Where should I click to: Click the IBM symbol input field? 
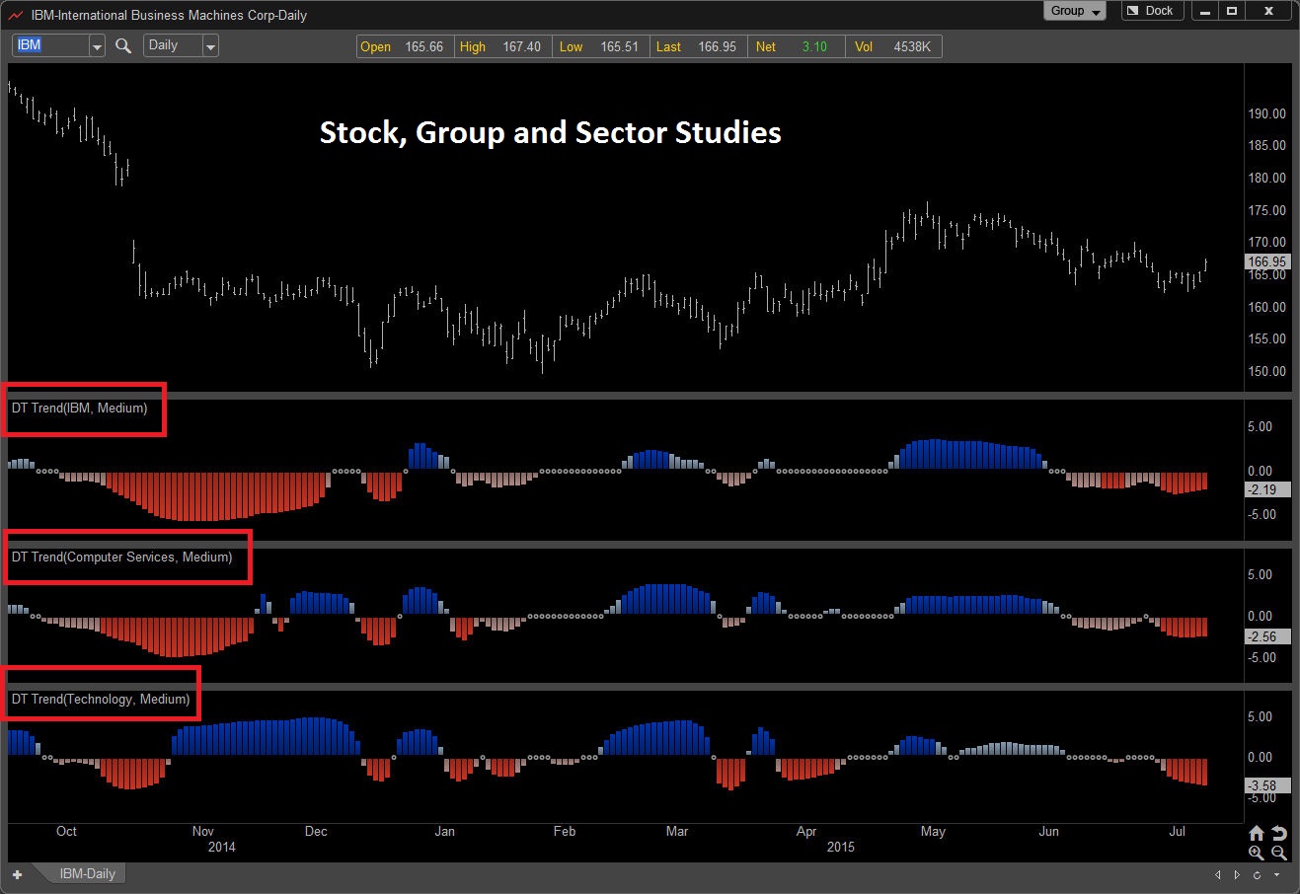point(50,45)
